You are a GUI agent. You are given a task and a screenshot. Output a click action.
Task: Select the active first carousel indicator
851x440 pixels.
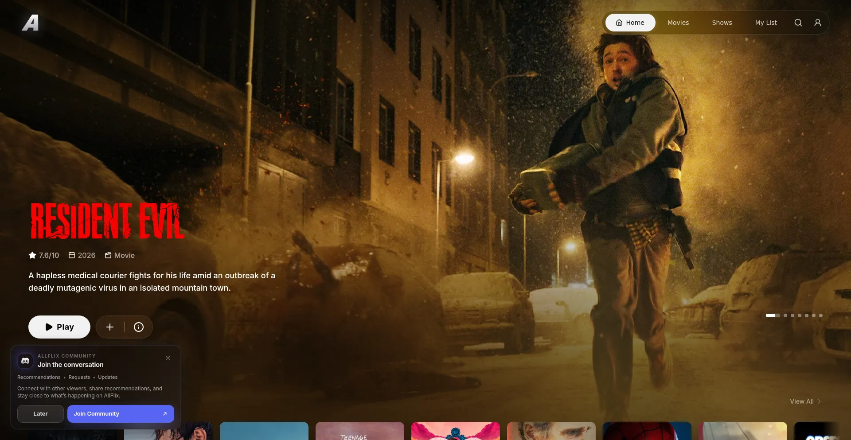773,315
